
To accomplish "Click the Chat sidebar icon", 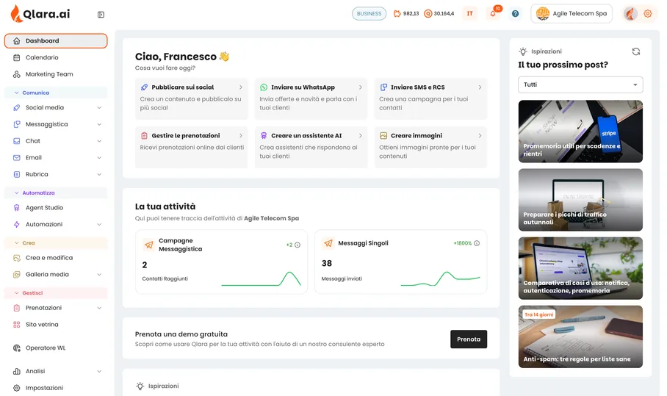I will click(17, 141).
